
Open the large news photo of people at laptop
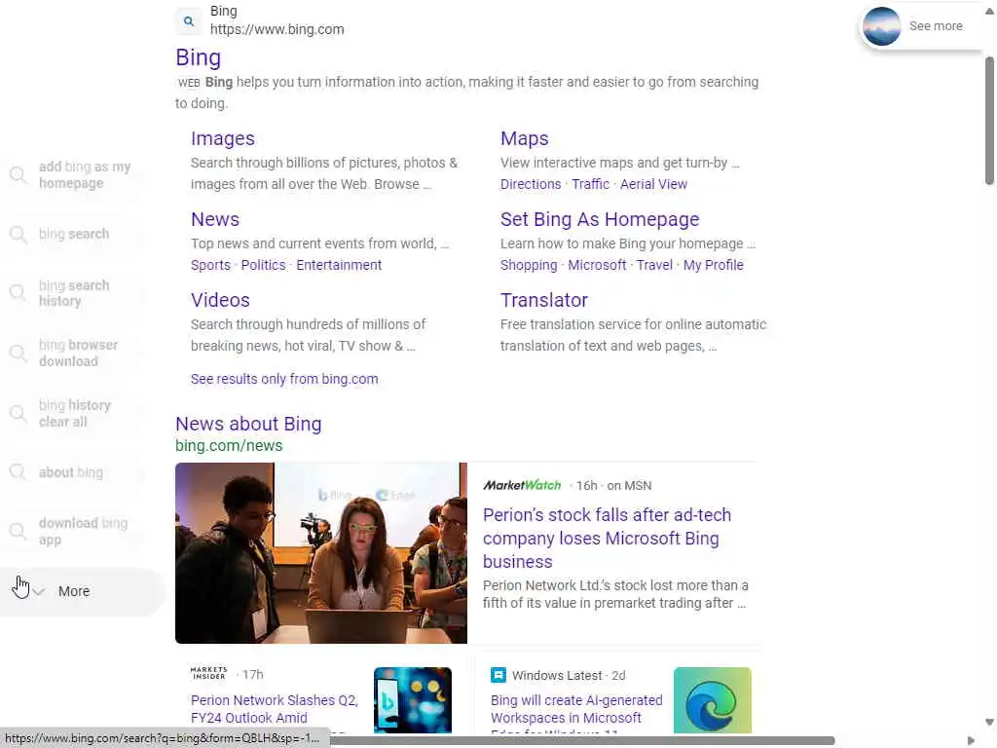click(x=321, y=553)
